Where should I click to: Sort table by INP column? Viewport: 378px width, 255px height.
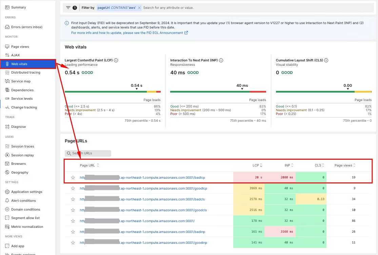tap(289, 165)
